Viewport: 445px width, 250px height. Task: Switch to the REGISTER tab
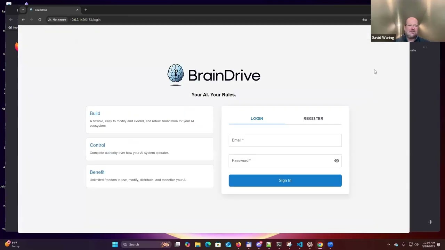point(313,119)
